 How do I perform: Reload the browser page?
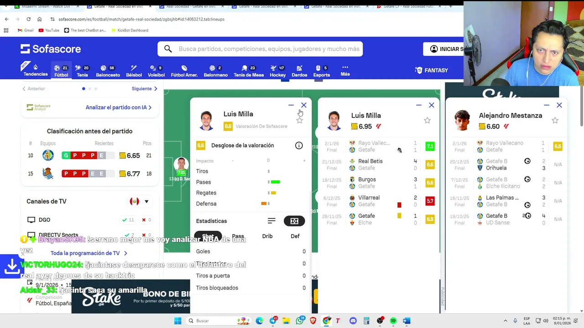pyautogui.click(x=28, y=19)
